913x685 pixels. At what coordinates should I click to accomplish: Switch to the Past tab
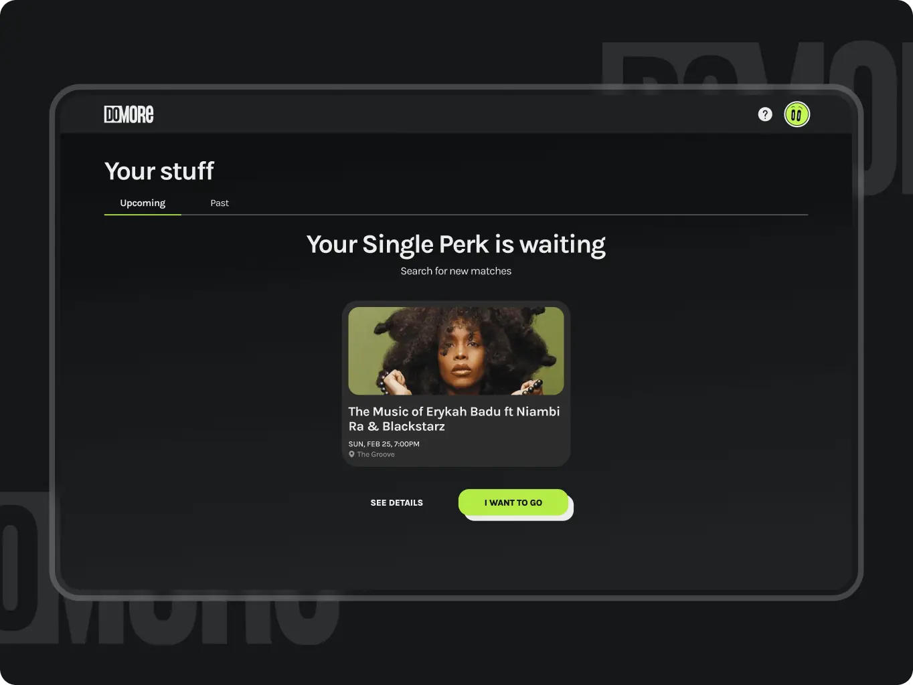tap(220, 203)
